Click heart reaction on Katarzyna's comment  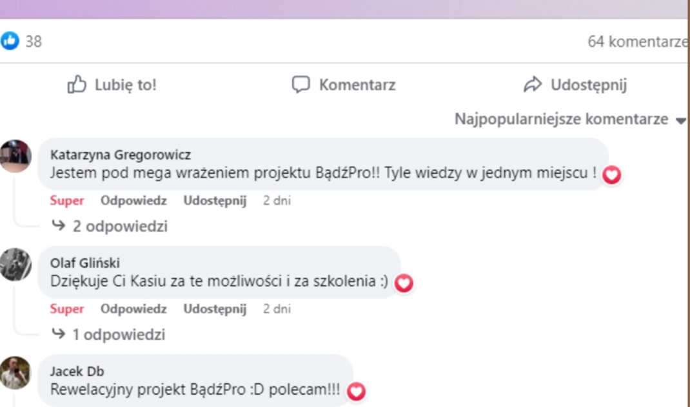tap(611, 174)
